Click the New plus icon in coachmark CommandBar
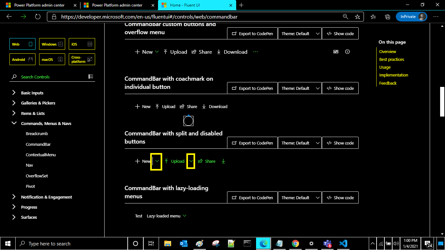Viewport: 445px width, 250px height. (137, 106)
